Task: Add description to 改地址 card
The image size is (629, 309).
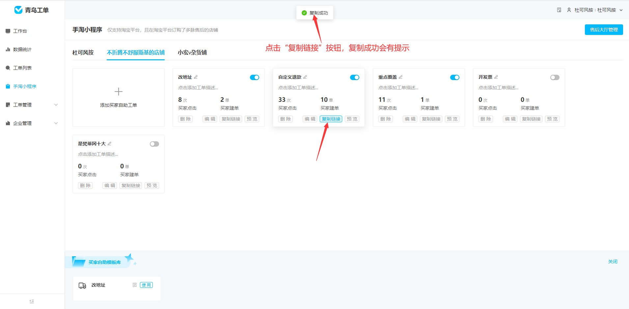Action: (x=198, y=88)
